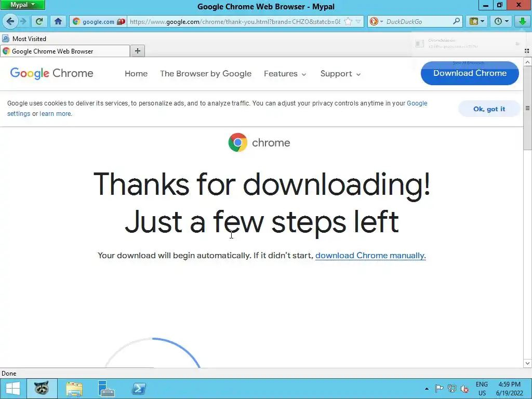Click download Chrome manually link
The image size is (532, 399).
point(370,256)
